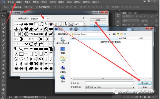
Task: Click the create new group folder icon
Action: (x=145, y=97)
